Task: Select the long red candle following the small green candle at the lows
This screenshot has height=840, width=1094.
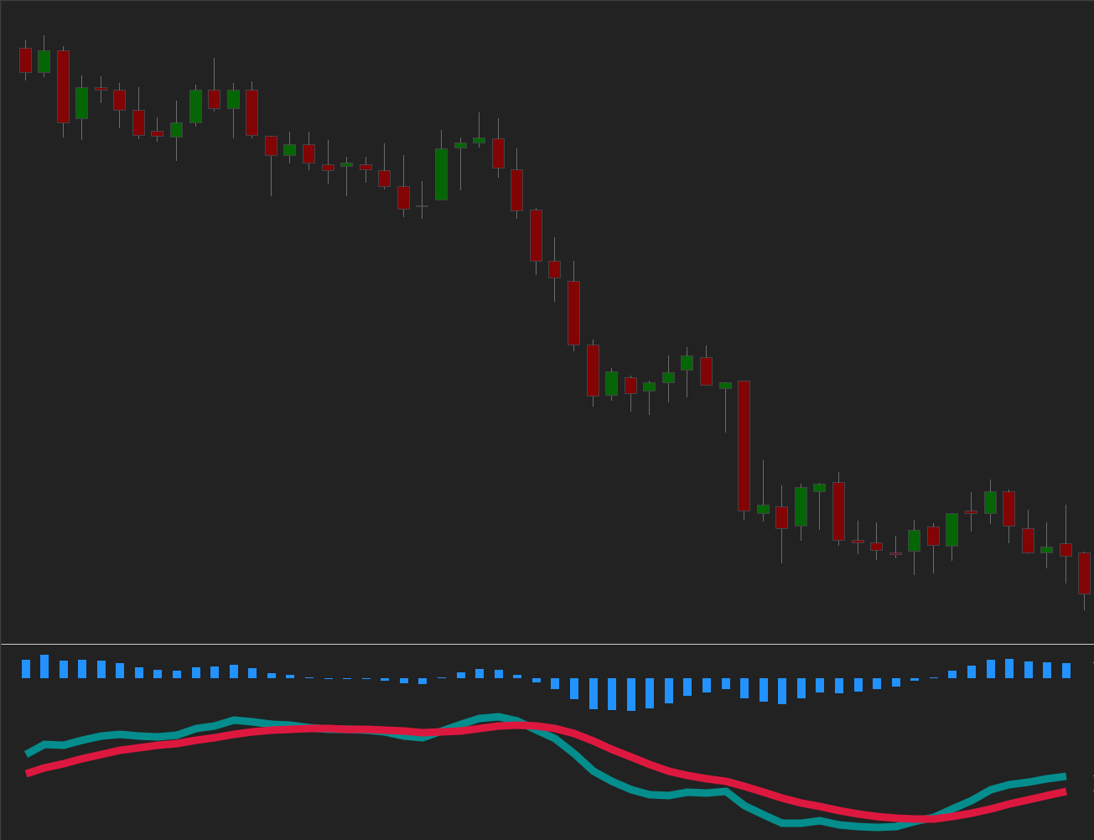Action: tap(838, 511)
